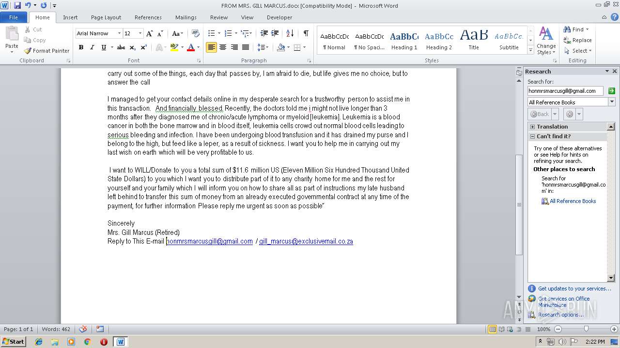
Task: Click the Multilevel List icon
Action: click(245, 33)
